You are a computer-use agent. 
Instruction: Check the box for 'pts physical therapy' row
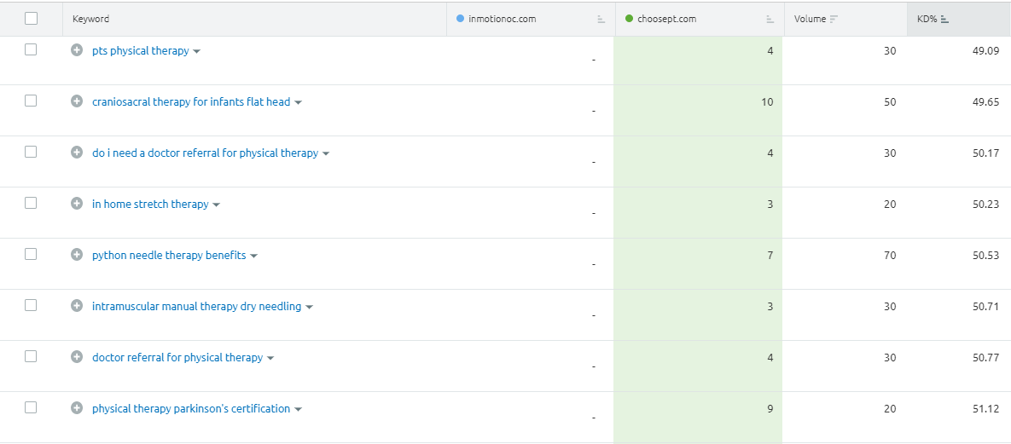pos(32,49)
